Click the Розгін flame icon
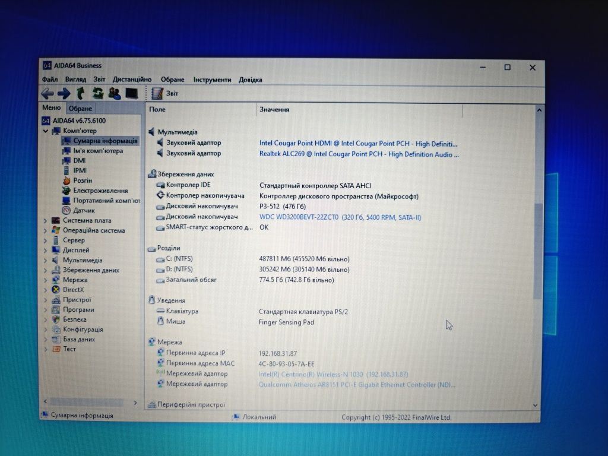 [x=66, y=180]
